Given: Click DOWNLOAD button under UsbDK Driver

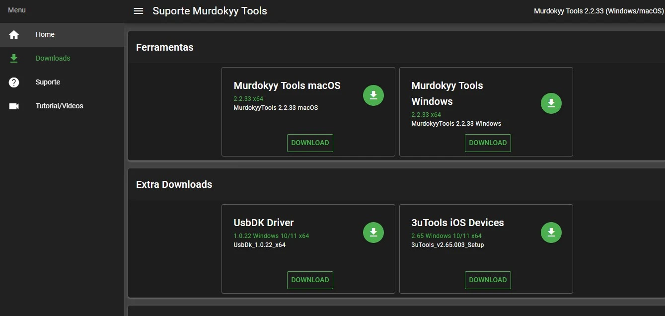Looking at the screenshot, I should click(x=310, y=280).
